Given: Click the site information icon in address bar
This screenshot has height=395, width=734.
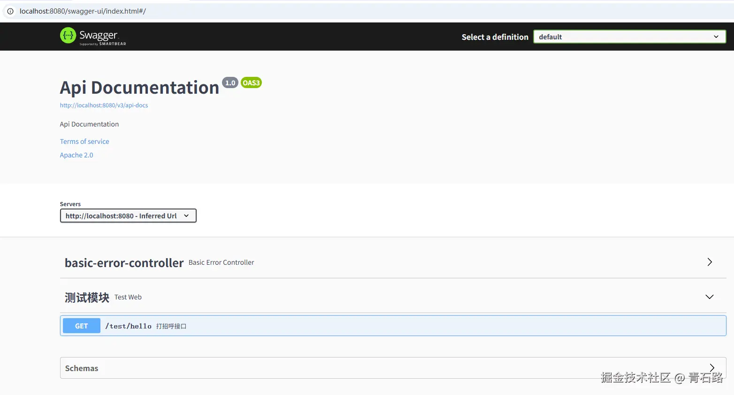Looking at the screenshot, I should [x=10, y=11].
